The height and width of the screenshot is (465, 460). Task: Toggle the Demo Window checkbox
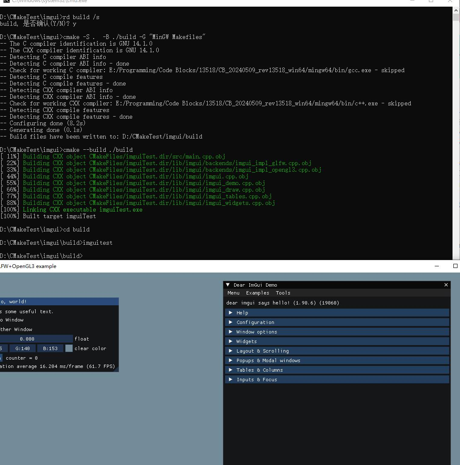click(1, 319)
